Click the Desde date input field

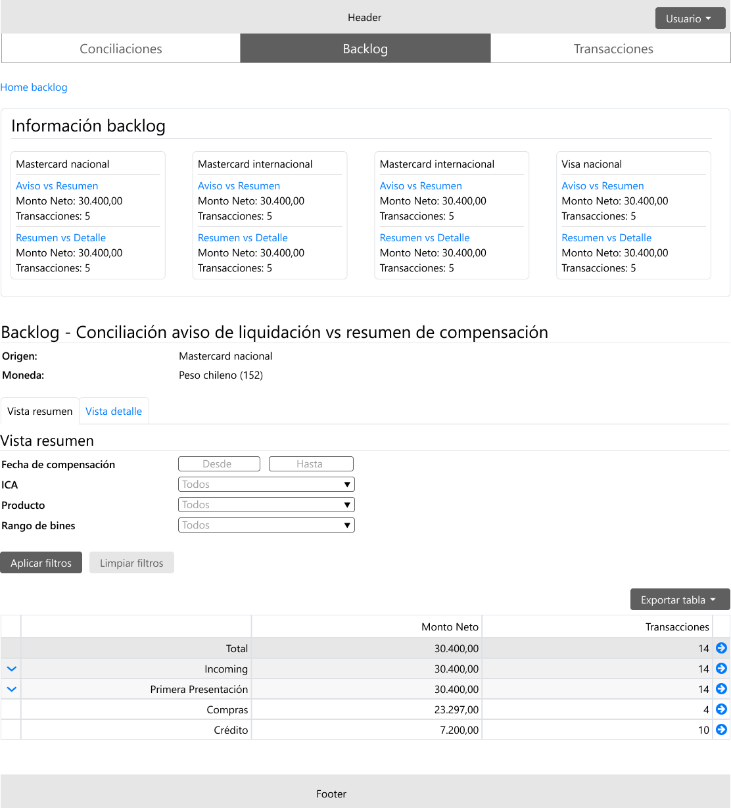click(x=219, y=464)
